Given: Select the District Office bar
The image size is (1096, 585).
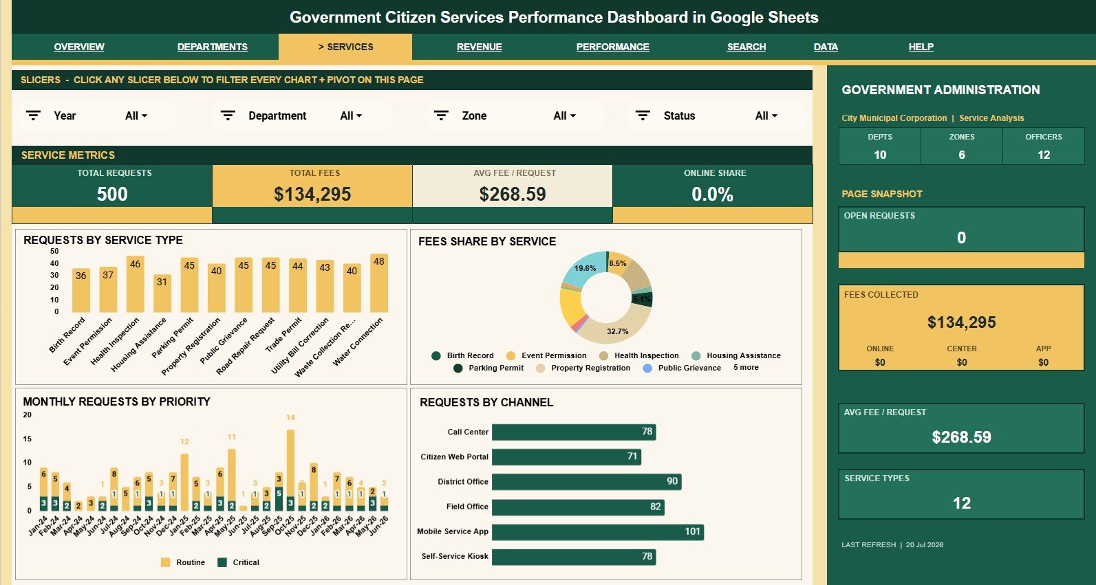Looking at the screenshot, I should coord(587,481).
